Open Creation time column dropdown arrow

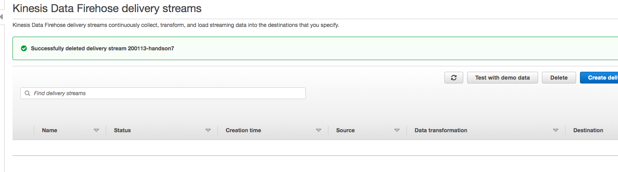coord(319,130)
